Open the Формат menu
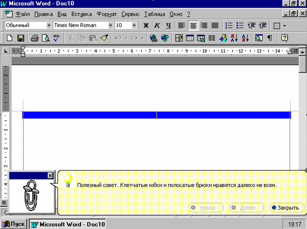Image resolution: width=307 pixels, height=229 pixels. [x=106, y=14]
